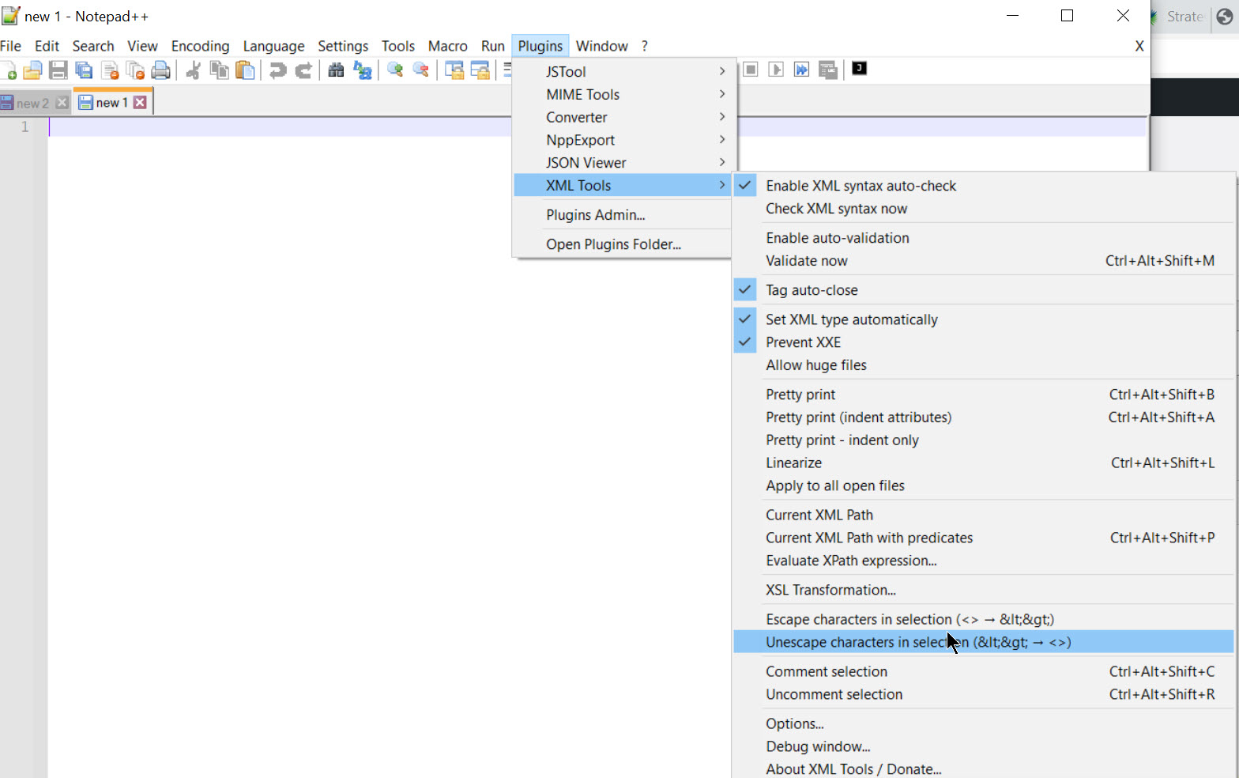Click the Cut scissors icon
This screenshot has width=1239, height=778.
pyautogui.click(x=194, y=71)
